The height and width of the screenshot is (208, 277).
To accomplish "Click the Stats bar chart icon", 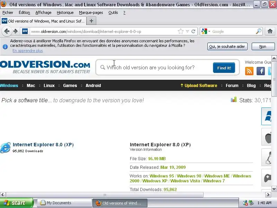I will tap(234, 99).
